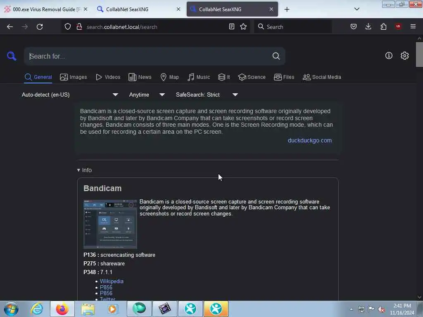
Task: Open Windows Explorer folder from taskbar
Action: pos(88,309)
